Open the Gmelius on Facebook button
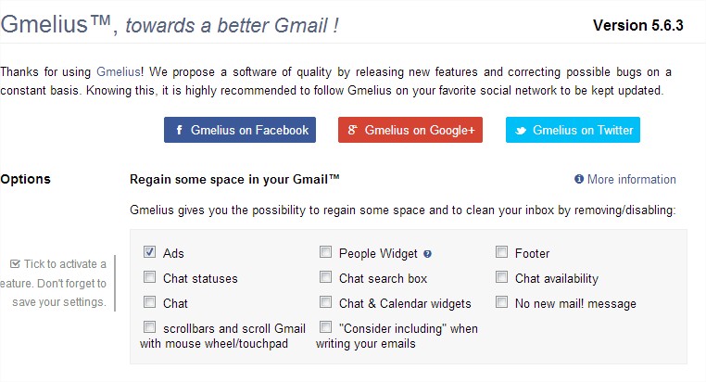706x382 pixels. pos(240,130)
